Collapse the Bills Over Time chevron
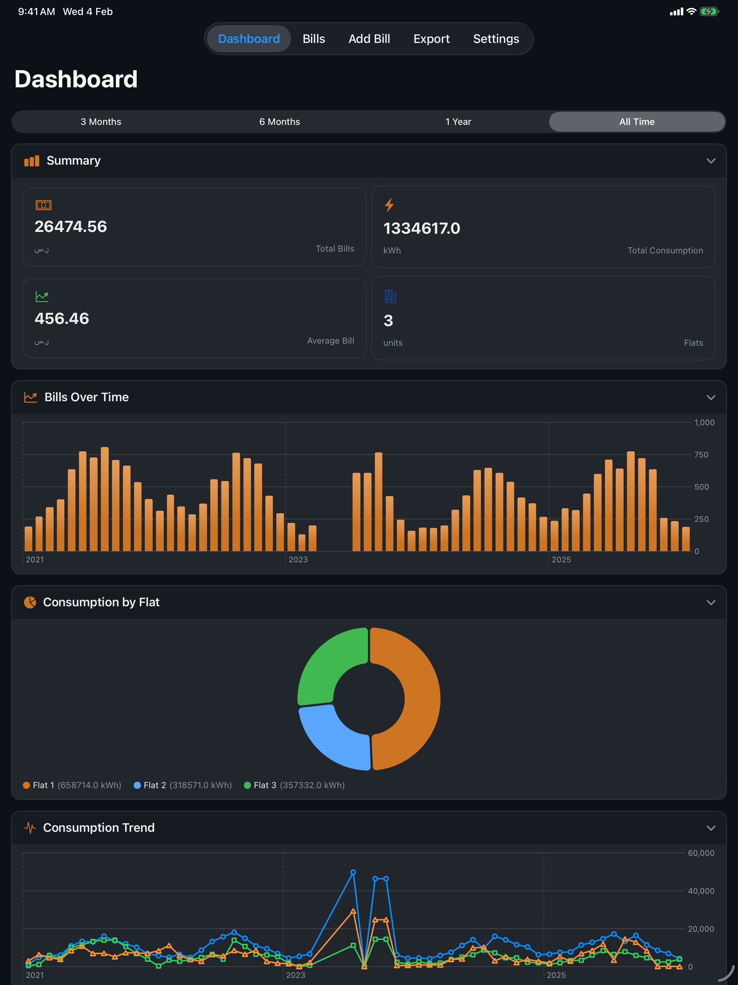The image size is (738, 985). pos(711,397)
